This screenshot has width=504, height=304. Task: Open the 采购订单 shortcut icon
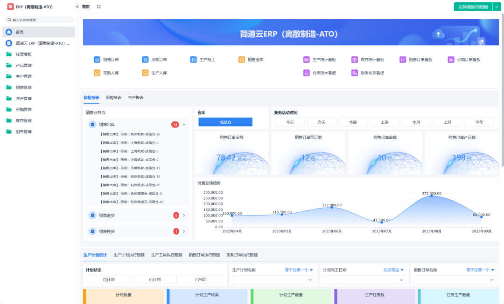(145, 60)
